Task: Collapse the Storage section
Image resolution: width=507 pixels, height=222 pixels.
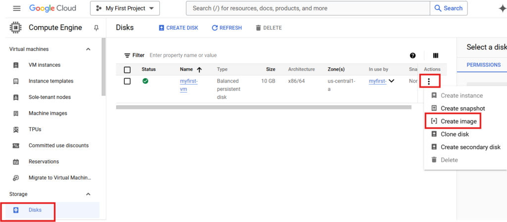Action: tap(89, 194)
